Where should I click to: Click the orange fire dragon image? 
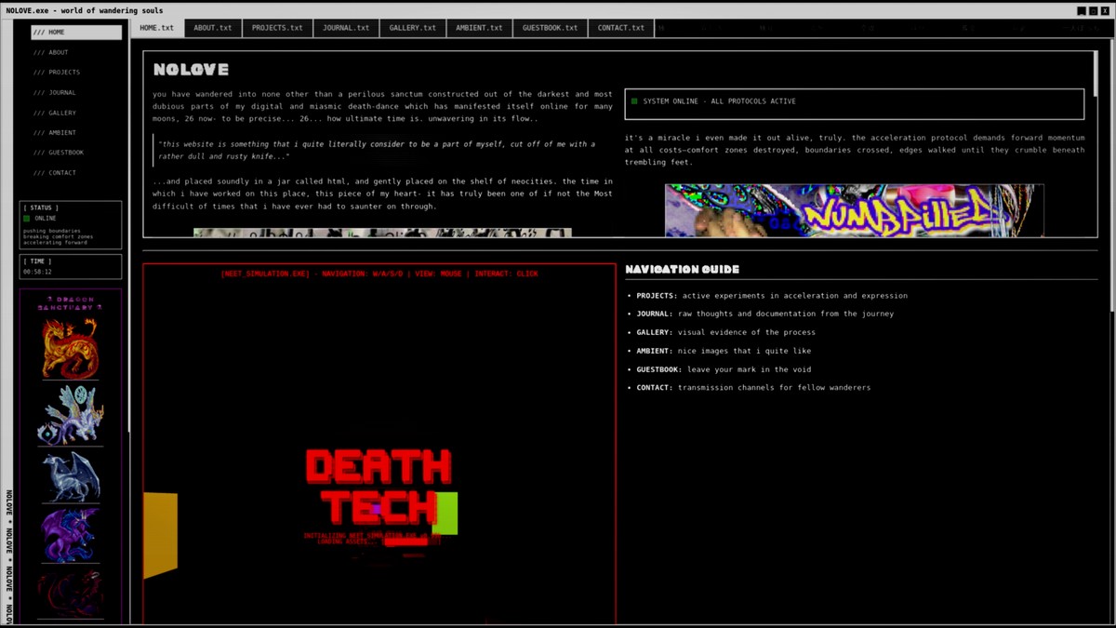pos(70,348)
